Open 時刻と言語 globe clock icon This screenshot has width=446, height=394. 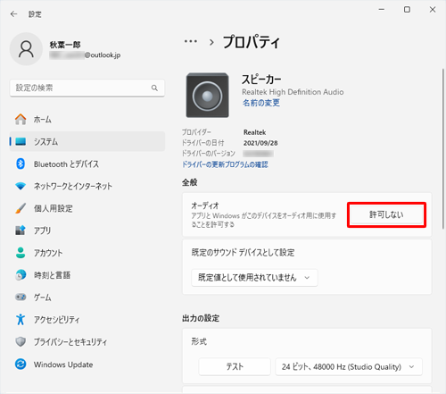(21, 275)
